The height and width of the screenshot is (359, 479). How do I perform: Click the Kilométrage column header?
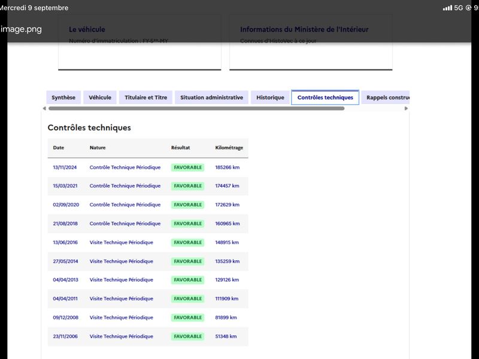click(x=229, y=147)
